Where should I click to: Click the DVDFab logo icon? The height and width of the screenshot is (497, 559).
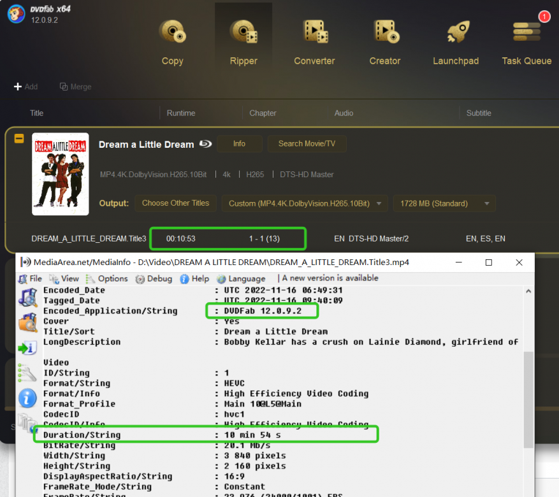tap(16, 14)
